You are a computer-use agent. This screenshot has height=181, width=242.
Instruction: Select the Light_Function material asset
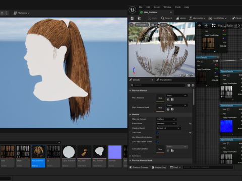pyautogui.click(x=69, y=156)
